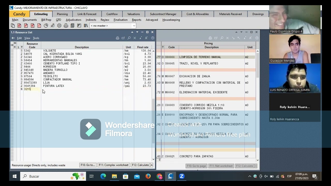Click help icon in Pricing window toolbar

257,38
